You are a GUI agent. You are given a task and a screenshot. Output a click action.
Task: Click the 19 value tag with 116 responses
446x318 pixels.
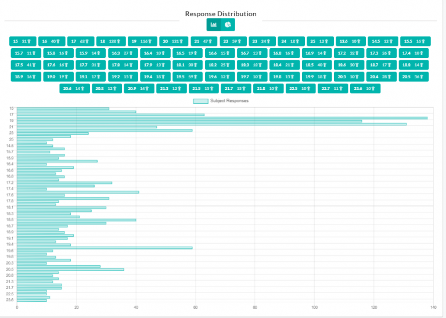click(x=142, y=41)
